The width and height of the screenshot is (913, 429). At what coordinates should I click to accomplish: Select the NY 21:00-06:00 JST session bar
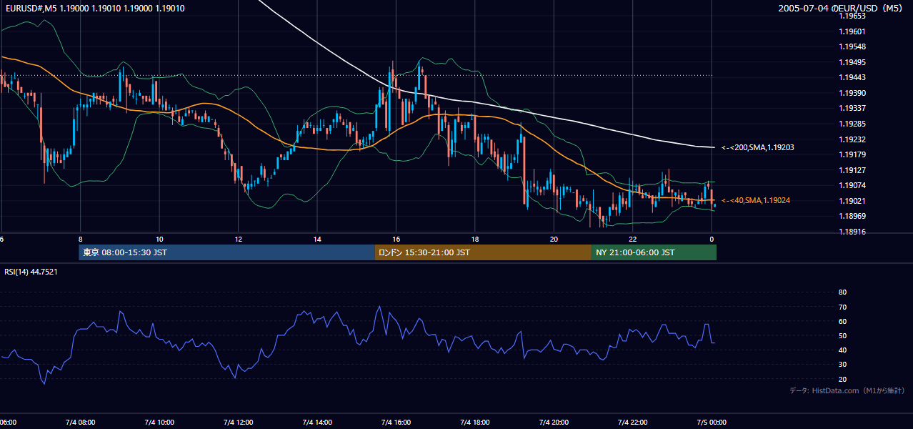click(x=654, y=252)
